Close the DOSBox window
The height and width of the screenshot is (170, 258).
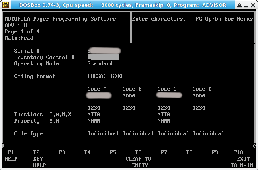253,5
